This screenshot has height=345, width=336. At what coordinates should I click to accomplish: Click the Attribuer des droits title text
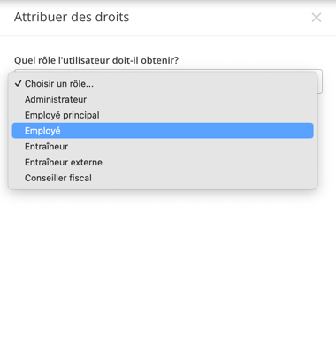coord(72,17)
